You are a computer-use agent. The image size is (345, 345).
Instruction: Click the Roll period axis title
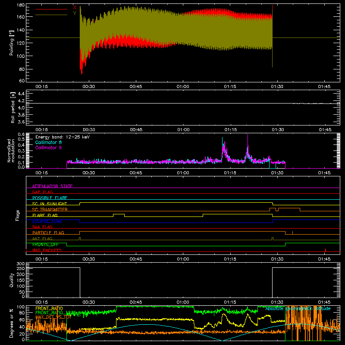(13, 108)
